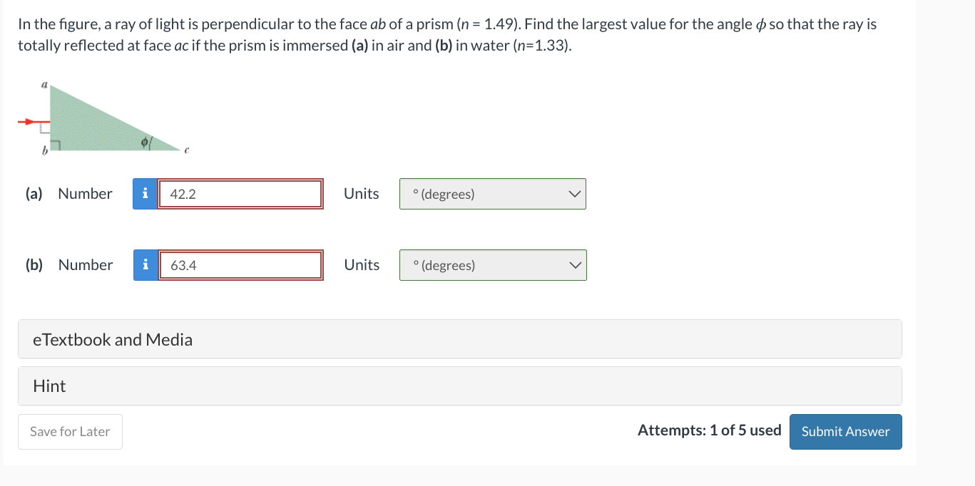Click the Units label for part (a)
Screen dimensions: 975x486
362,194
